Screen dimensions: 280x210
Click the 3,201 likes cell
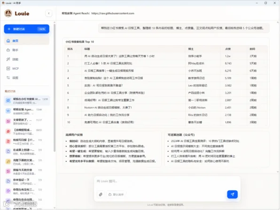228,93
